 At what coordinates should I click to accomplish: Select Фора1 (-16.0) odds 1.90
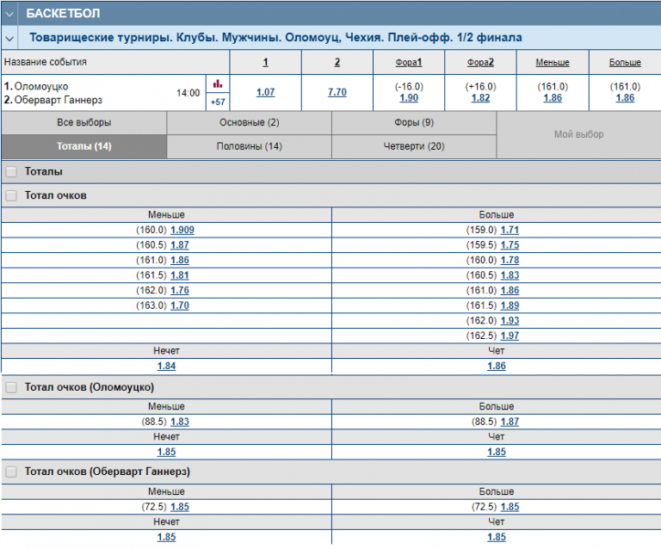[409, 98]
